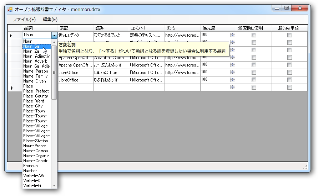
Task: Toggle 一般的な単語 for the おーぷんおふぃす row
Action: pos(289,65)
